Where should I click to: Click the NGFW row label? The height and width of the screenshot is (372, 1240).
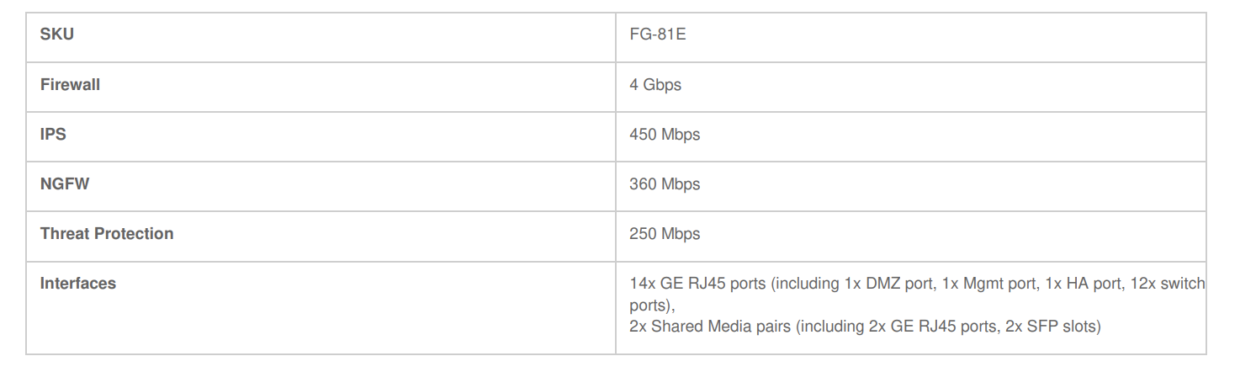65,184
